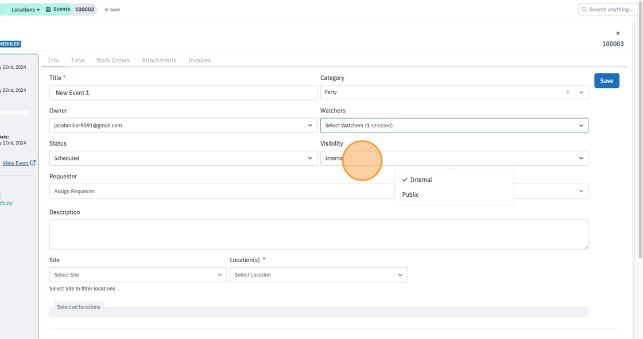Open the Work Orders tab
Viewport: 643px width, 339px height.
click(x=113, y=60)
